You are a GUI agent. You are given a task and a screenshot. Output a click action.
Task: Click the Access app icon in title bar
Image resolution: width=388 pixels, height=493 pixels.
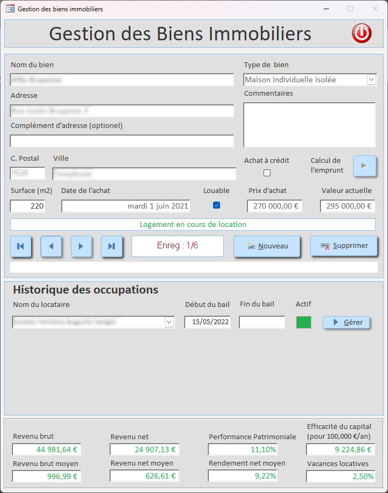(10, 9)
